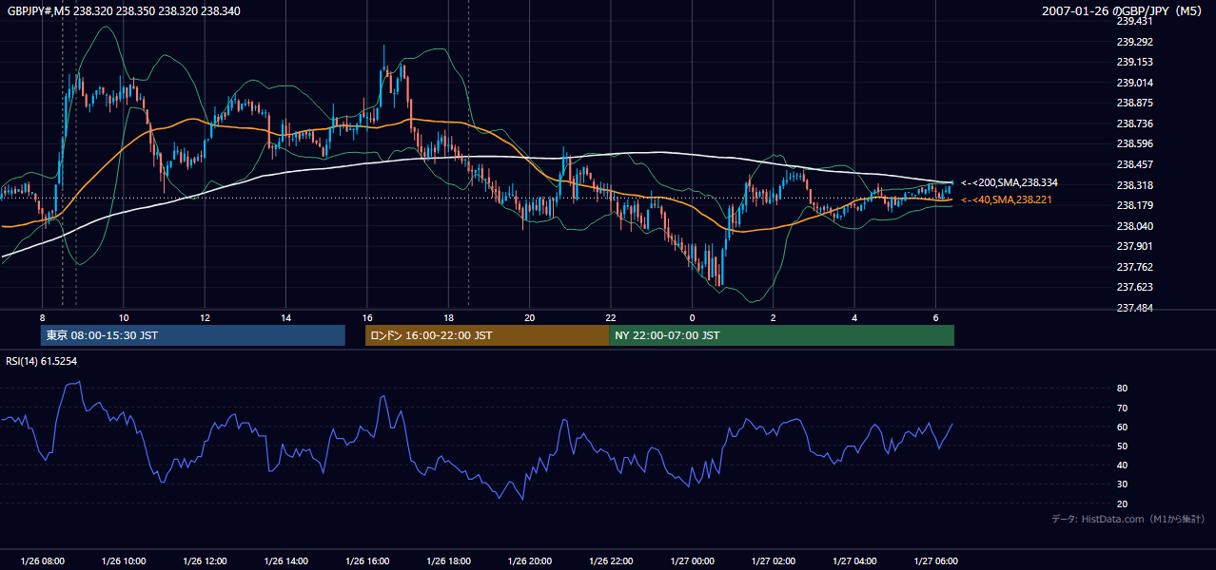Click price axis value 239.153

point(1135,62)
